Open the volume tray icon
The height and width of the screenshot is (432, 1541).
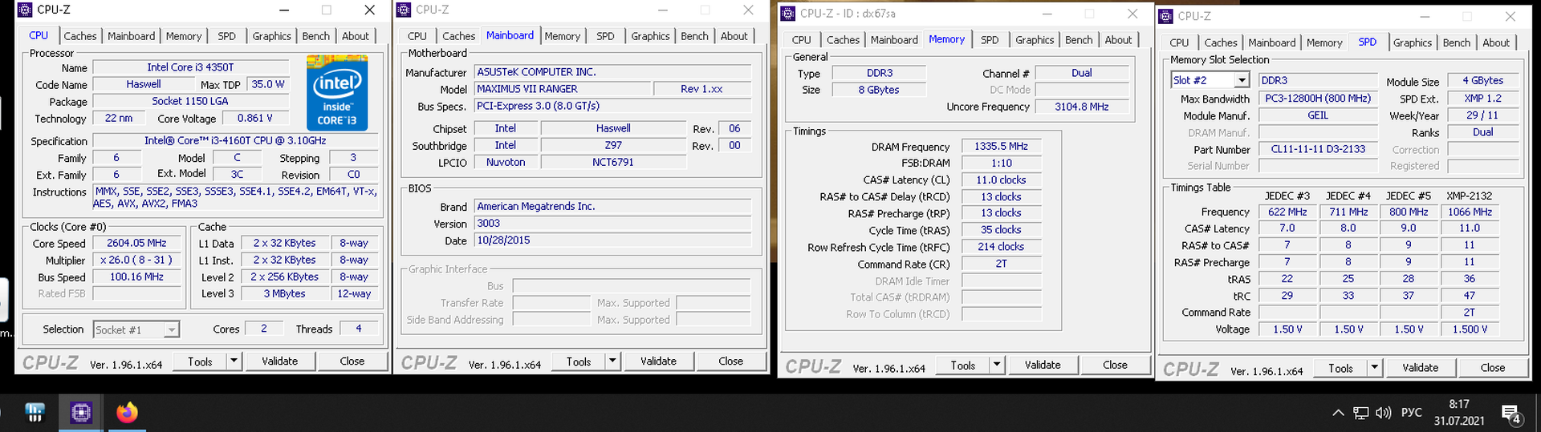[1383, 413]
